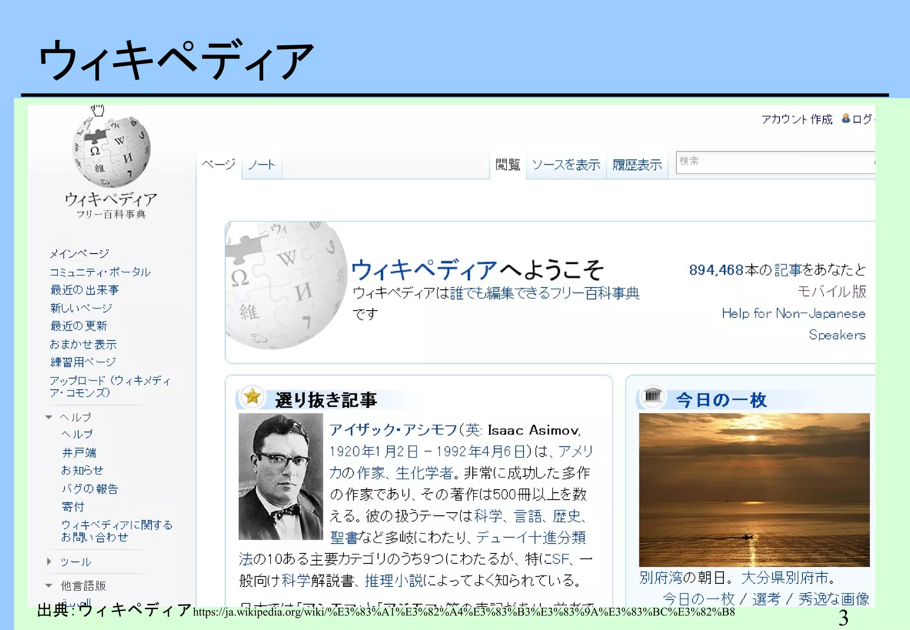Click the 選考 link under the photo
The image size is (910, 630).
pyautogui.click(x=766, y=598)
